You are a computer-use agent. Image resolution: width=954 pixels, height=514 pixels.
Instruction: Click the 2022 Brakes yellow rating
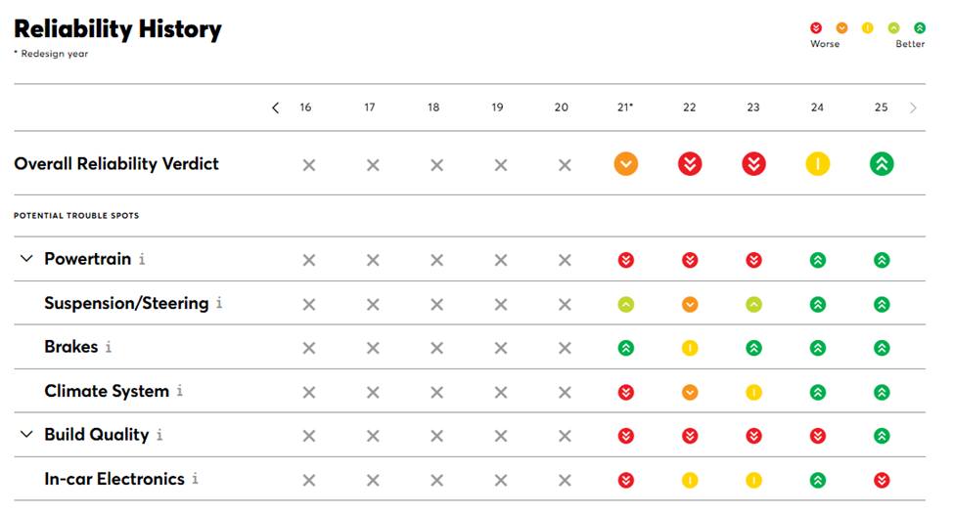pos(690,348)
